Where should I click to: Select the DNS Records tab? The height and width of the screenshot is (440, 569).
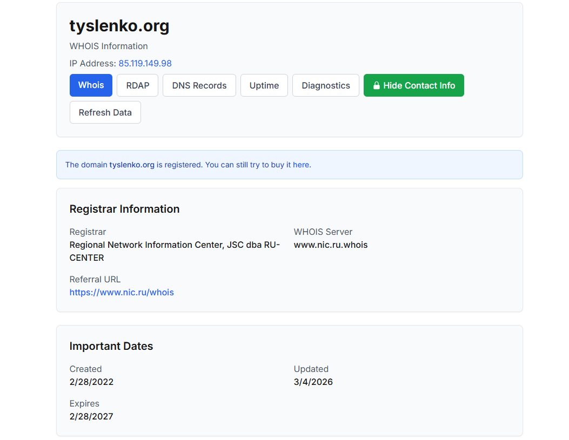point(199,85)
